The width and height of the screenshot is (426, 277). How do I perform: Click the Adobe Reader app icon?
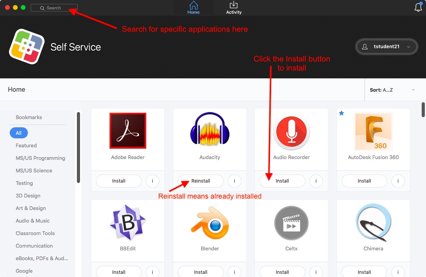128,131
